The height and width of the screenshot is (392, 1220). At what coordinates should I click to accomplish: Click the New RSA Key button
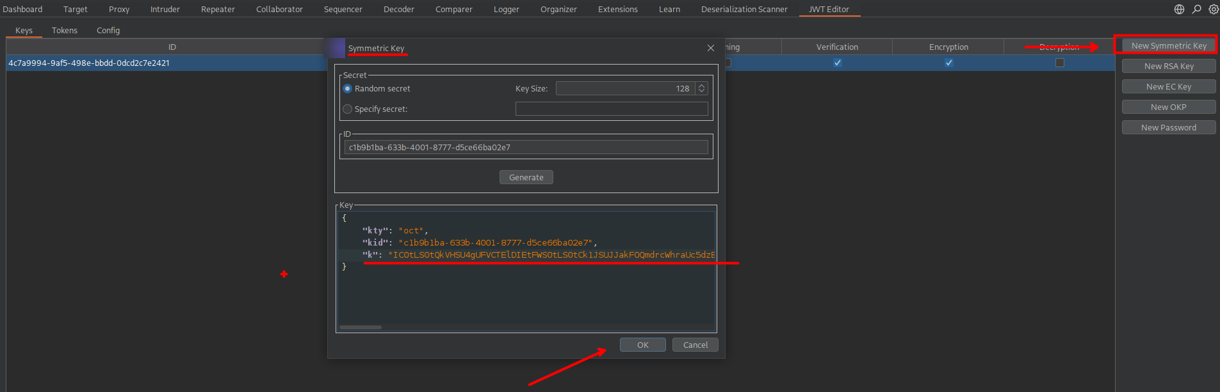pyautogui.click(x=1168, y=67)
